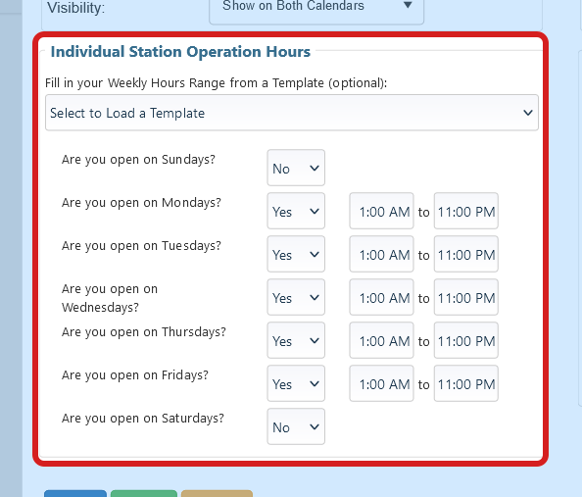The width and height of the screenshot is (582, 497).
Task: Change the Sundays open dropdown set to No
Action: click(296, 168)
